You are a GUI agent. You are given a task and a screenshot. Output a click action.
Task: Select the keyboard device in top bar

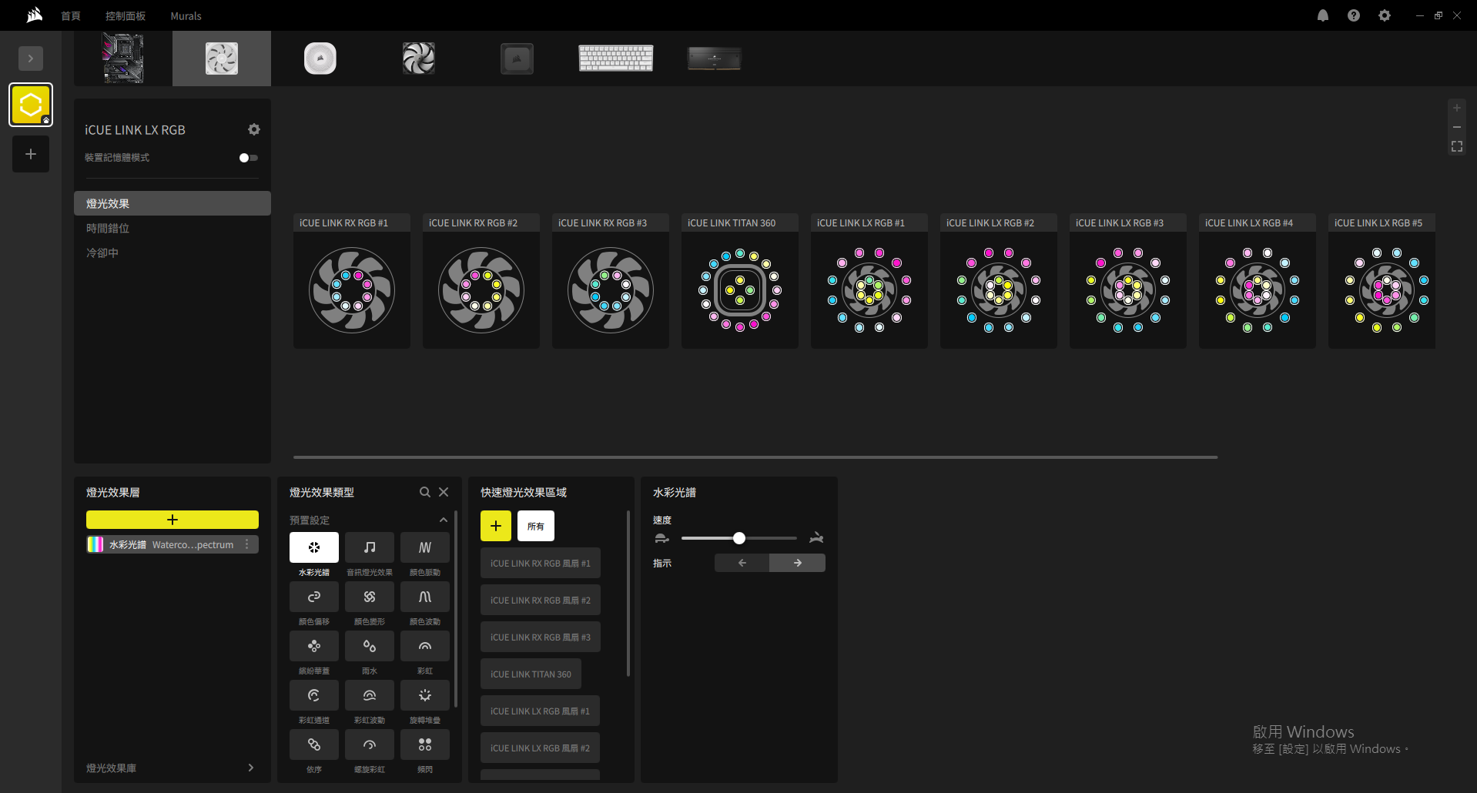pyautogui.click(x=615, y=59)
